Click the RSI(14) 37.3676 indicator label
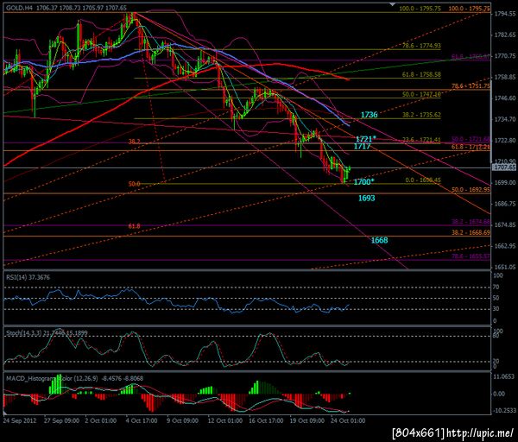The width and height of the screenshot is (518, 442). click(28, 277)
